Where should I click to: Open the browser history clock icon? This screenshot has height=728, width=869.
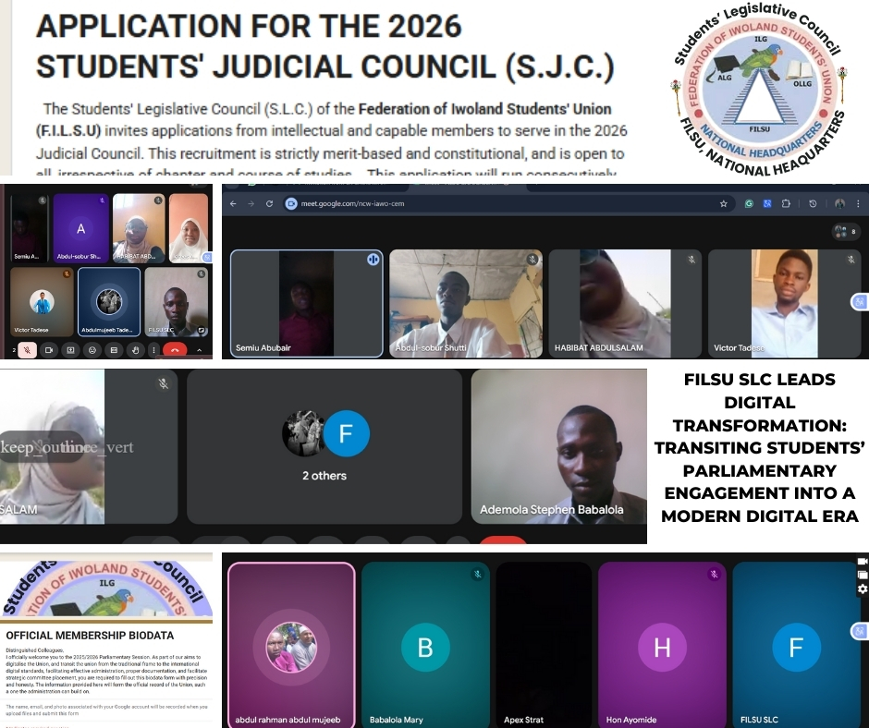click(x=813, y=204)
